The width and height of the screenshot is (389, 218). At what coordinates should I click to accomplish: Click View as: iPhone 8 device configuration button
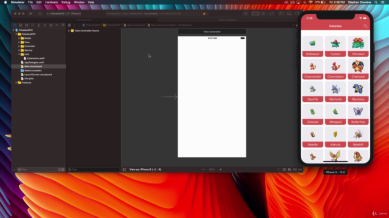point(145,170)
